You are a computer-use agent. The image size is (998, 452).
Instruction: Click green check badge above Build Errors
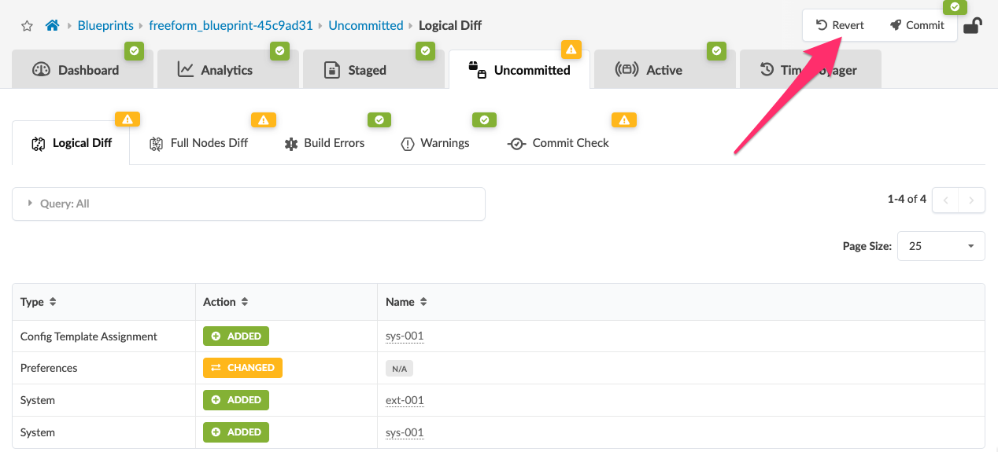point(379,120)
